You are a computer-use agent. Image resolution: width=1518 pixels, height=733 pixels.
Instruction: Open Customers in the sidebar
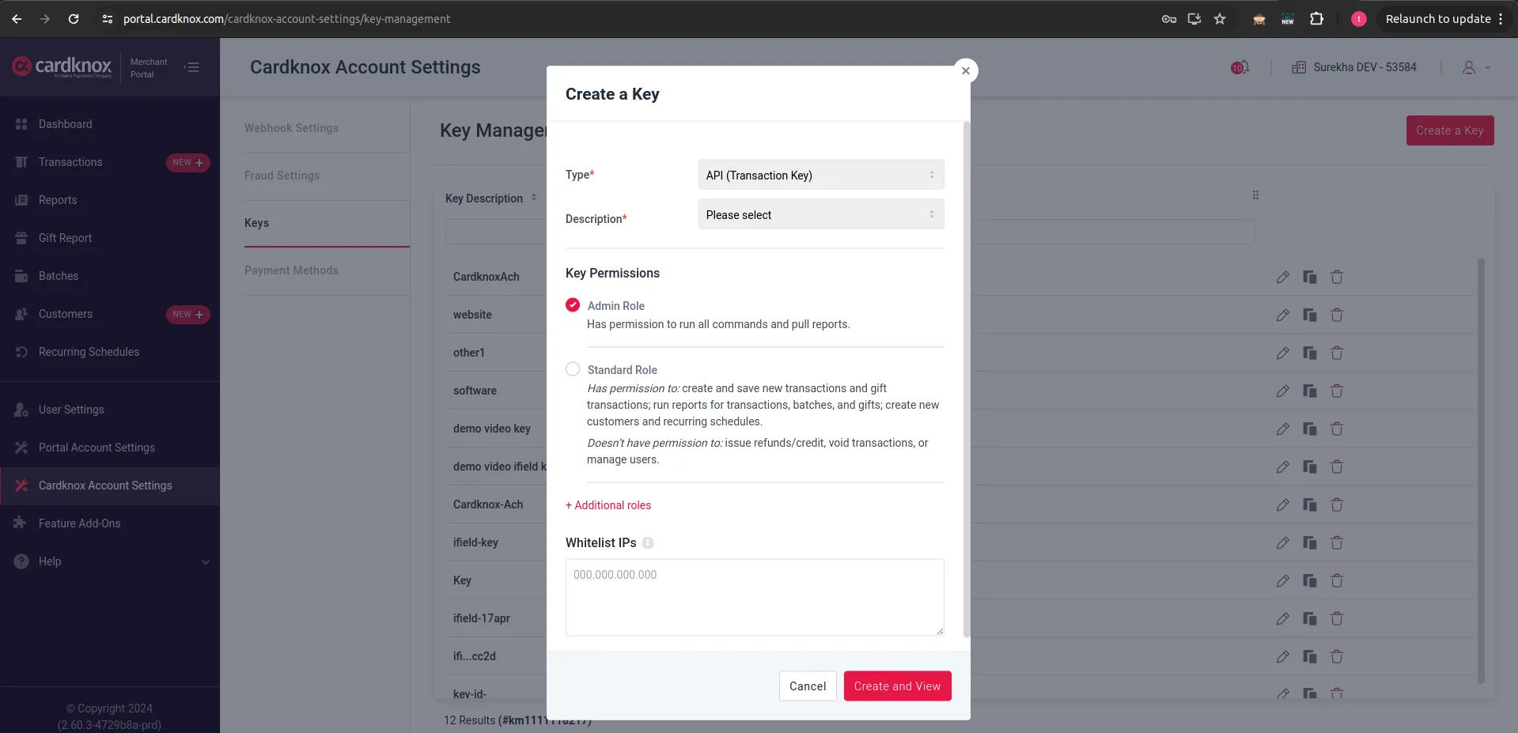(66, 314)
